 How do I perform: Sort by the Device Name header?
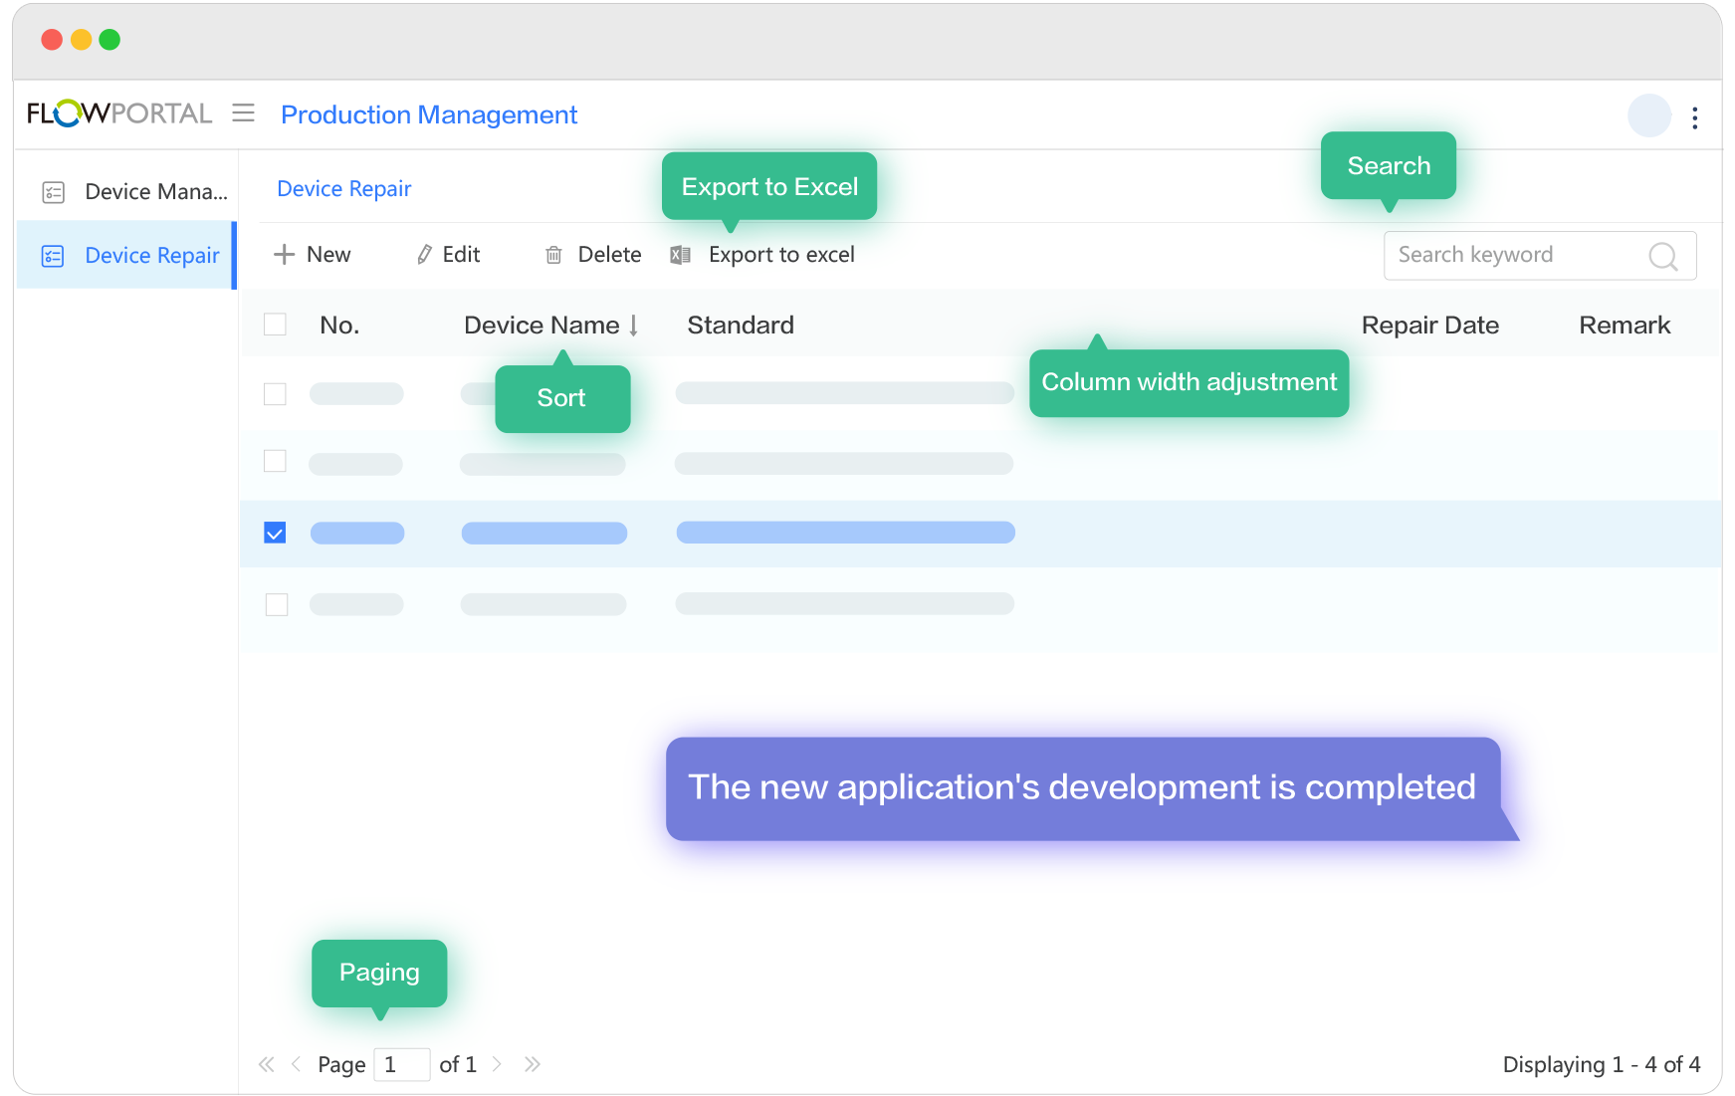pos(542,326)
